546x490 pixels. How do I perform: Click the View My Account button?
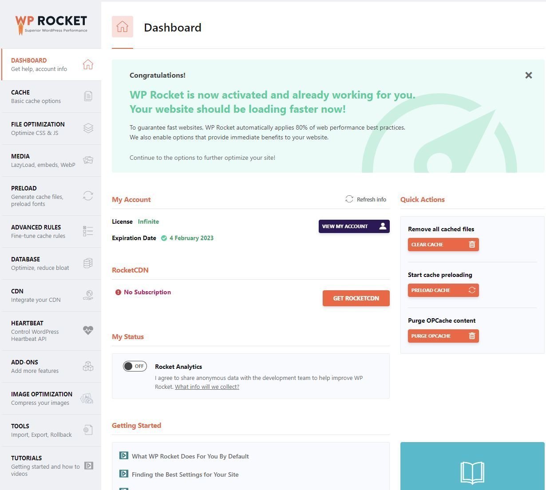click(354, 226)
